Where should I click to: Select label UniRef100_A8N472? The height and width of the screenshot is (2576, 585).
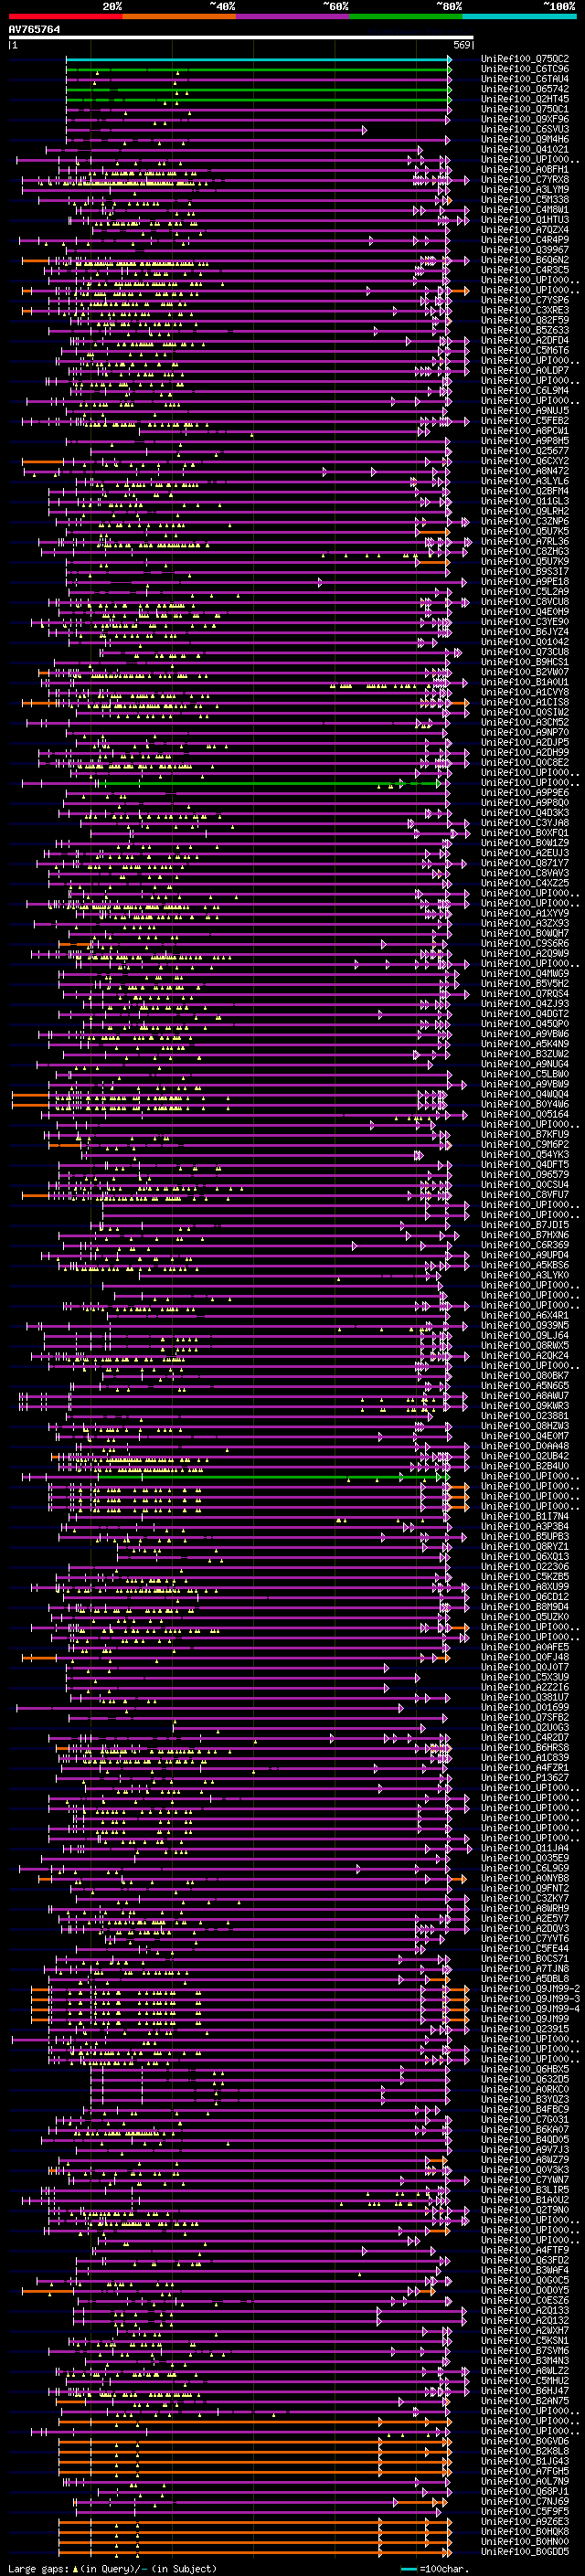click(x=525, y=471)
